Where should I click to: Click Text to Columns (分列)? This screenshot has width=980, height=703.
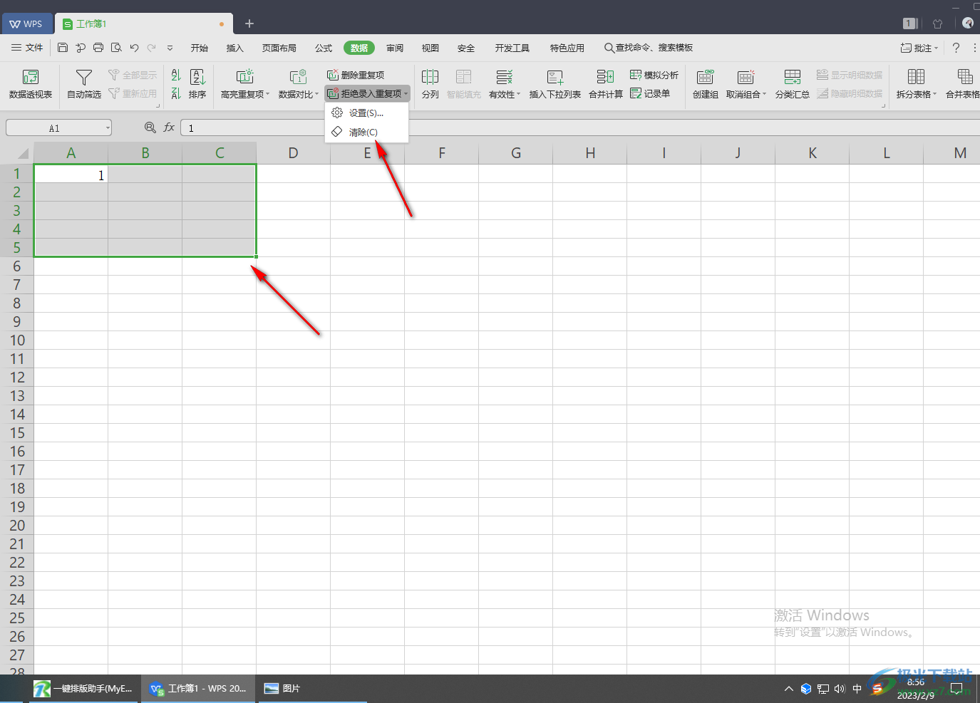point(430,84)
